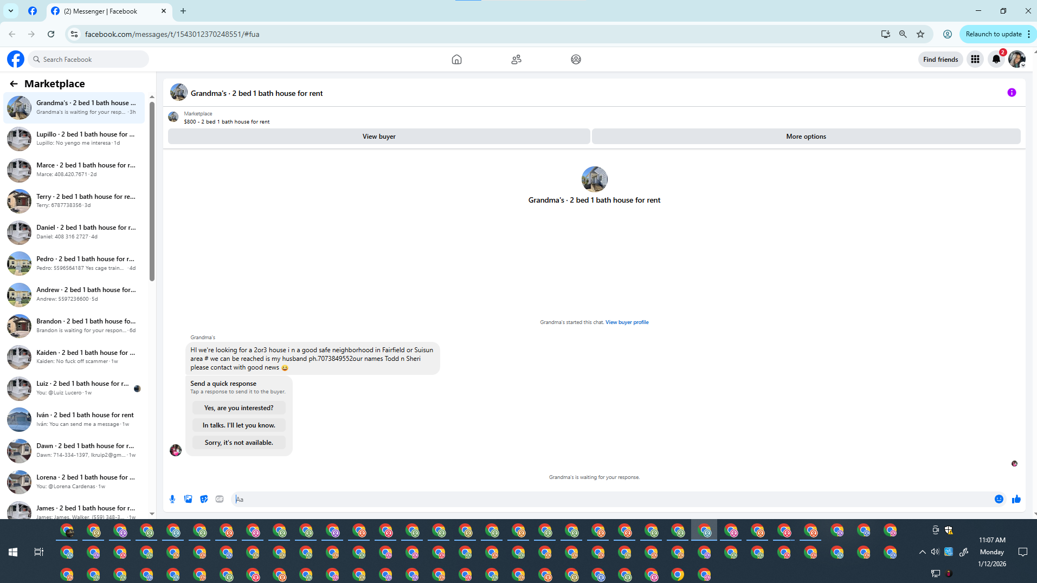Open the Lorena conversation
The width and height of the screenshot is (1037, 583).
pyautogui.click(x=75, y=482)
